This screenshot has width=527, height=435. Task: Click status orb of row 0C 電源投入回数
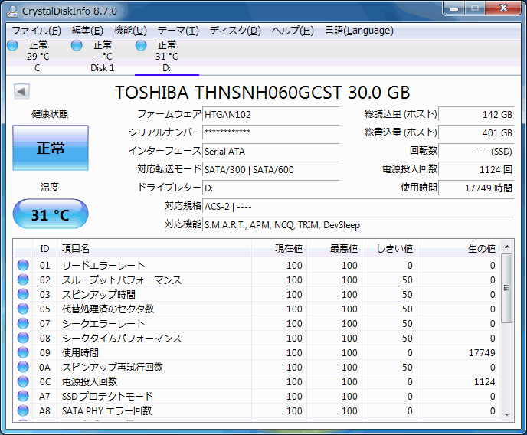(23, 381)
